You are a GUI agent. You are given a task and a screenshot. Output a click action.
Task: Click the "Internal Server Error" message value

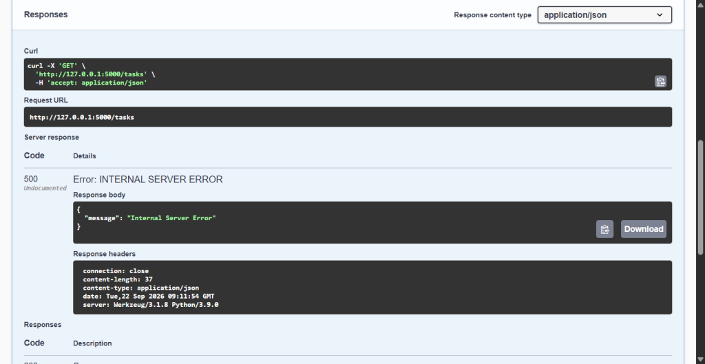[x=171, y=218]
